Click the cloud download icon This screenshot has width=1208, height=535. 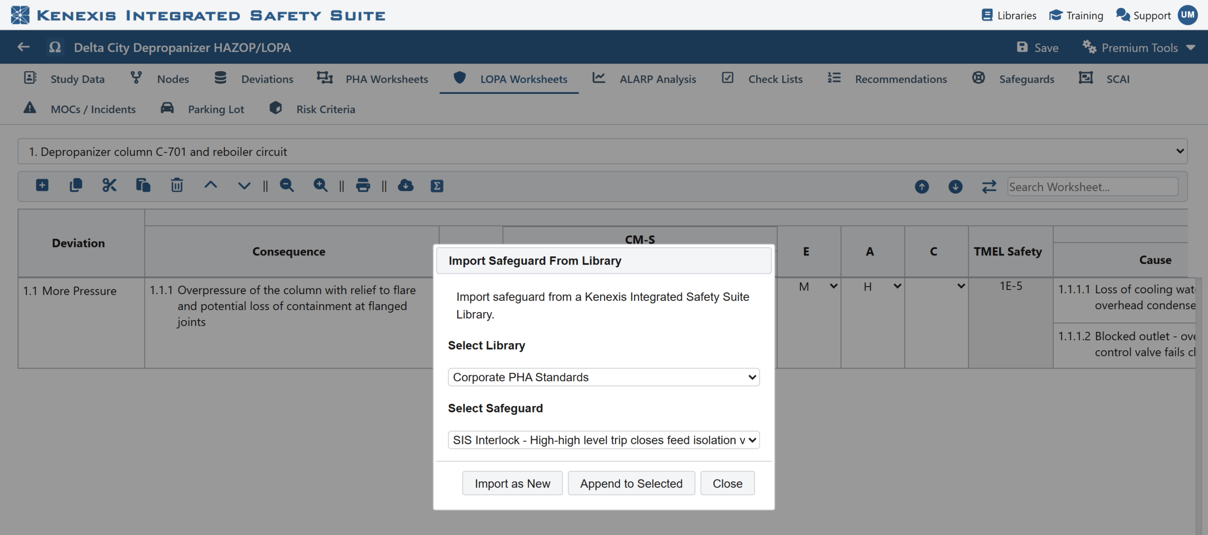(x=405, y=185)
